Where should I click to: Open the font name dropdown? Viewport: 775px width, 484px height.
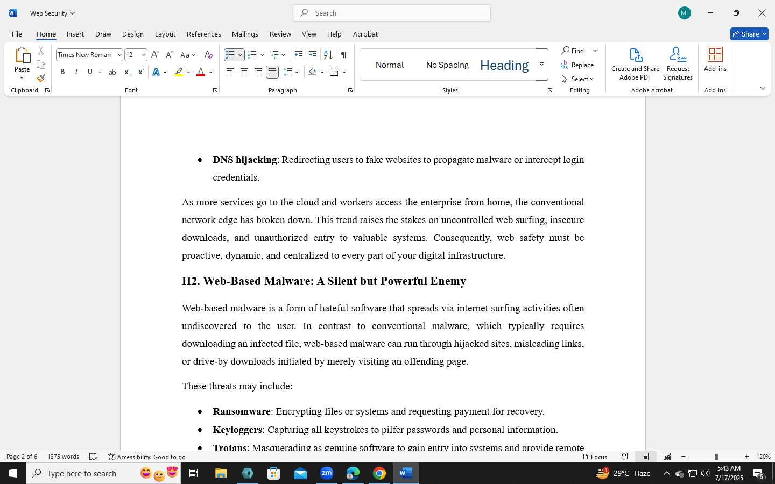click(x=119, y=55)
